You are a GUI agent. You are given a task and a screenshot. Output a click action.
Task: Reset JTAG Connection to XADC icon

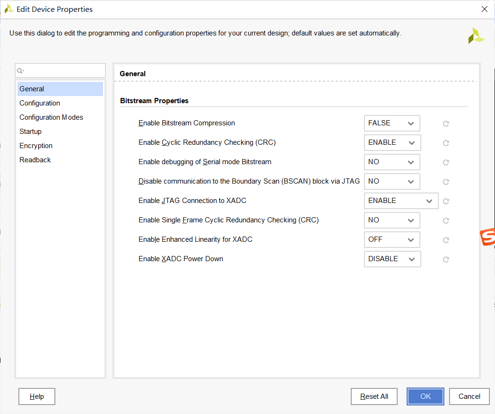tap(446, 201)
